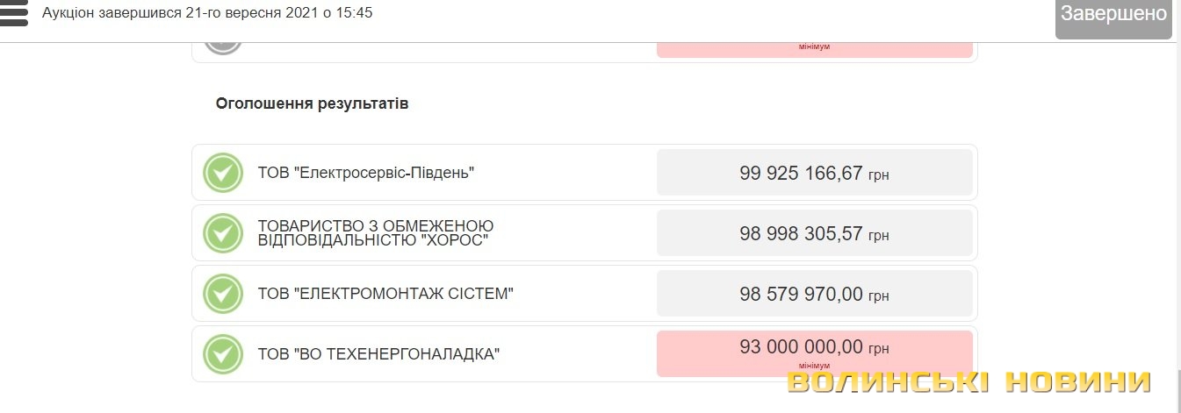Click the partially visible gray round icon
The width and height of the screenshot is (1181, 413).
(223, 44)
